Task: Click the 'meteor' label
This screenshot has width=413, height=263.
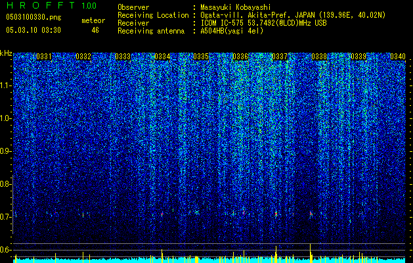Action: point(93,20)
